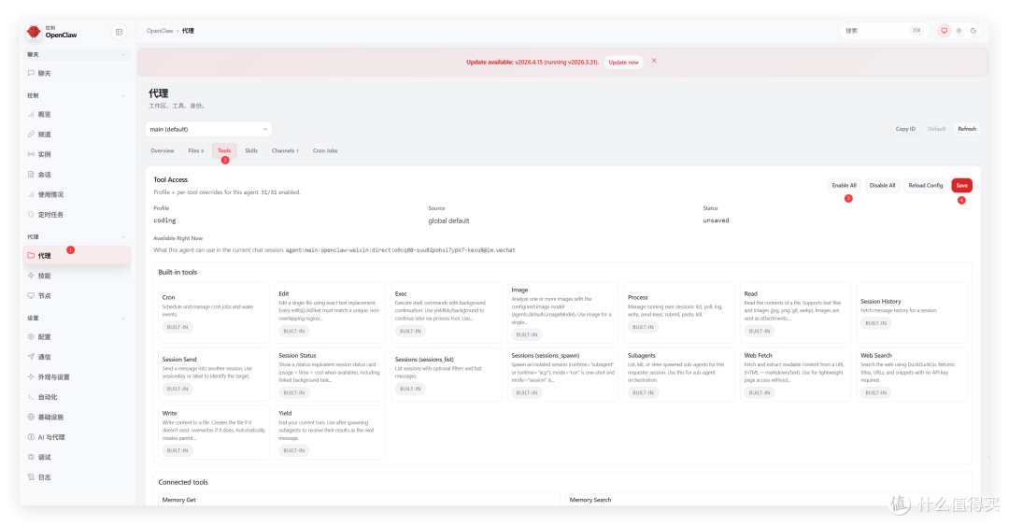Click the Memory Search connected tool

pos(766,499)
